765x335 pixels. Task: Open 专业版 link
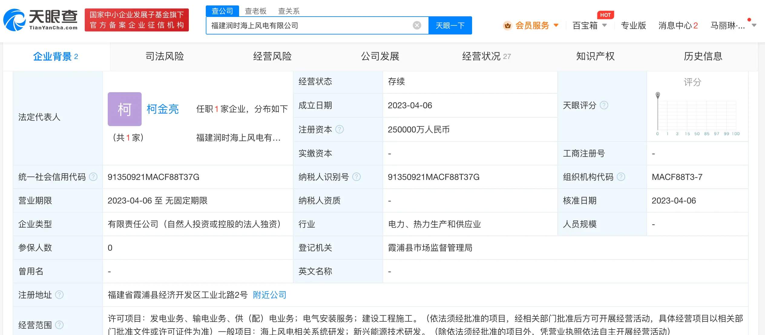coord(633,26)
